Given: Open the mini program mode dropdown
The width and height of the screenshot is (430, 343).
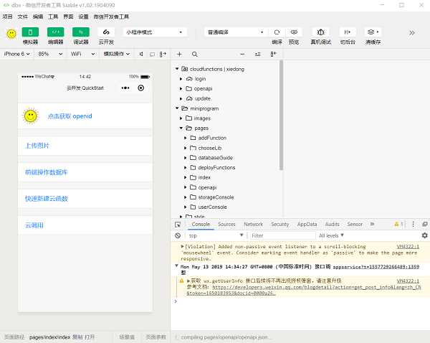Looking at the screenshot, I should point(155,32).
